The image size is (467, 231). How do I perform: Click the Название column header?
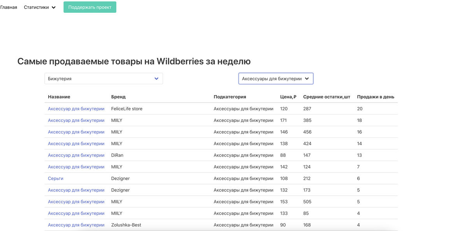59,97
